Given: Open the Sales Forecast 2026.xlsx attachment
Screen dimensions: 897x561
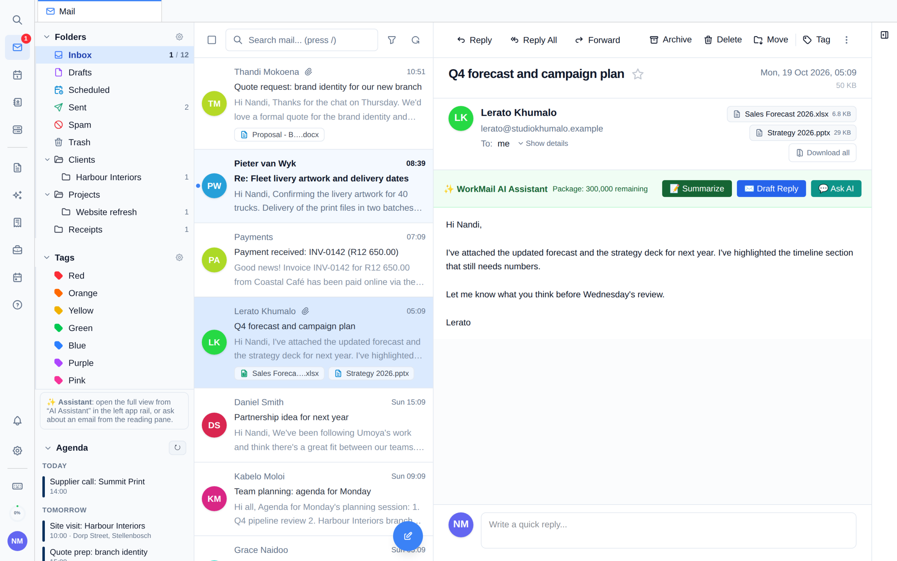Looking at the screenshot, I should (x=792, y=114).
